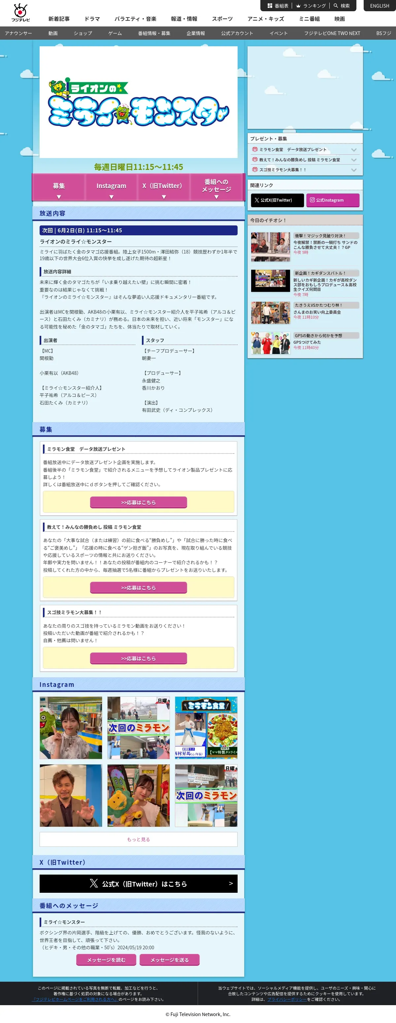This screenshot has width=396, height=1023.
Task: Jump to 募集 section via pink tab
Action: tap(59, 187)
